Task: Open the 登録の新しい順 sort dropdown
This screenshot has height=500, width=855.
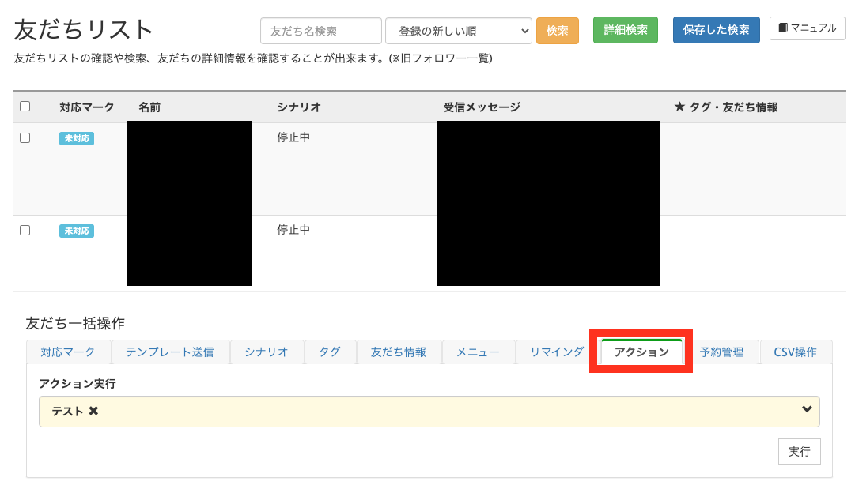Action: click(458, 31)
